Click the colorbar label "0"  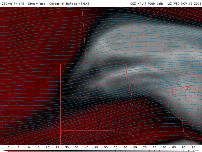[x=9, y=147]
